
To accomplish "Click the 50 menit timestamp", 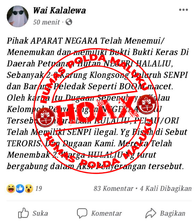I will (x=47, y=22).
